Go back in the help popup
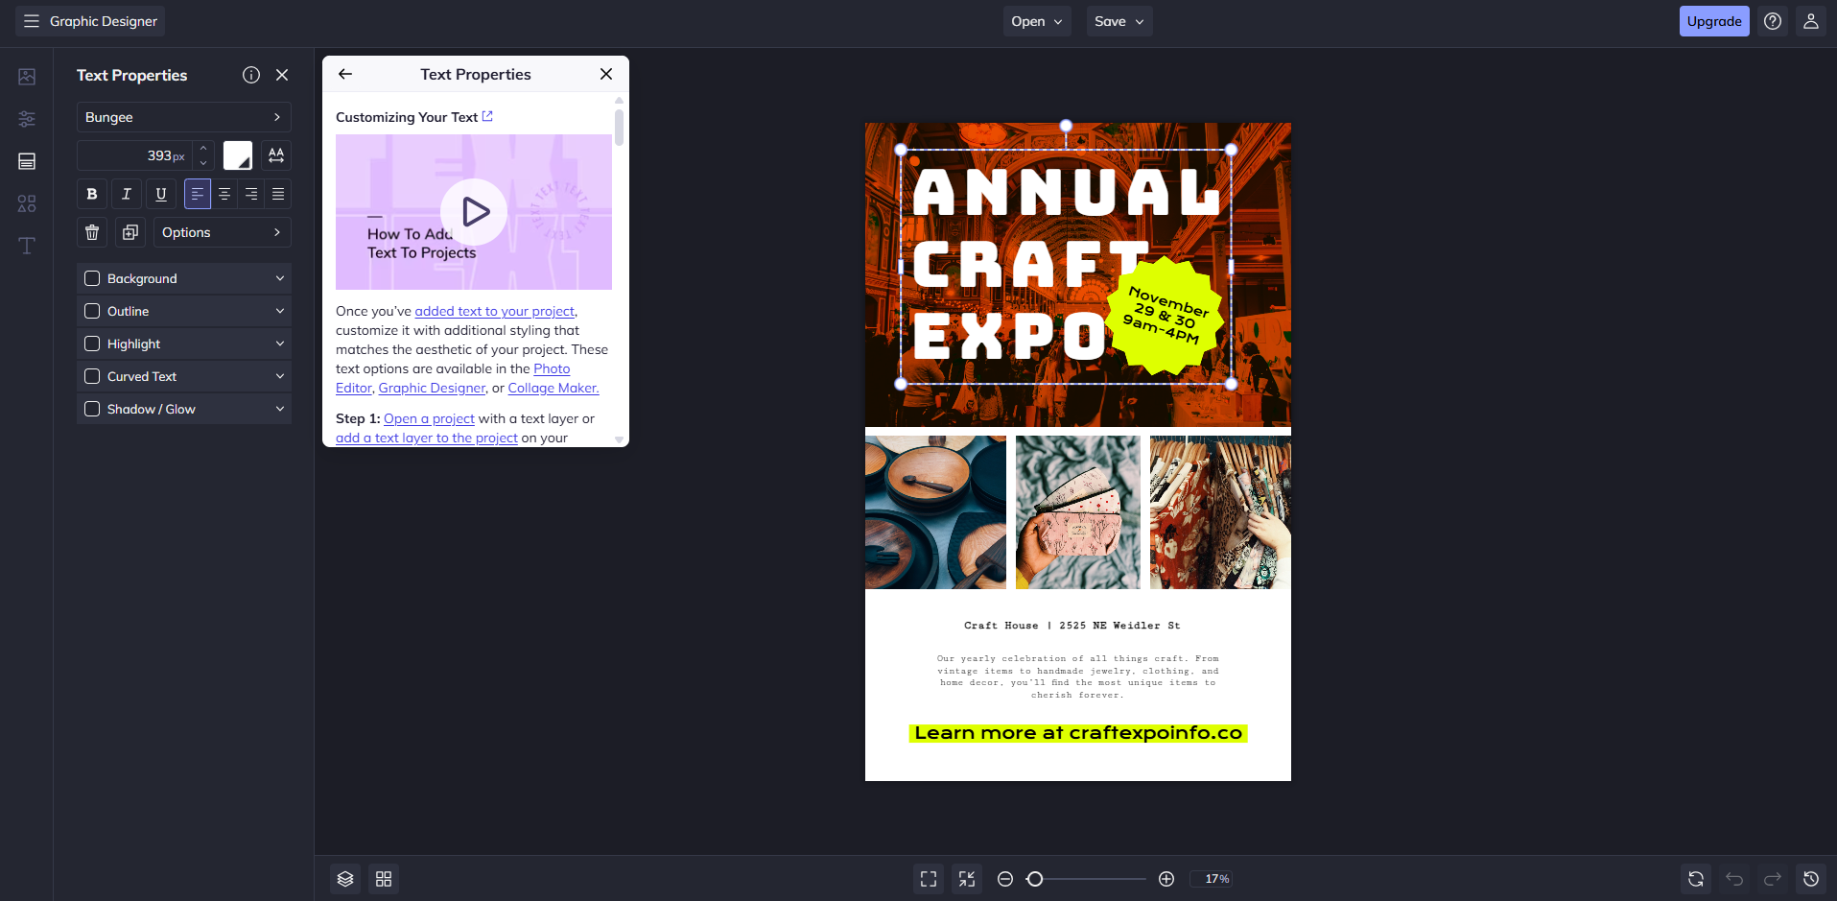This screenshot has height=901, width=1837. pos(345,74)
